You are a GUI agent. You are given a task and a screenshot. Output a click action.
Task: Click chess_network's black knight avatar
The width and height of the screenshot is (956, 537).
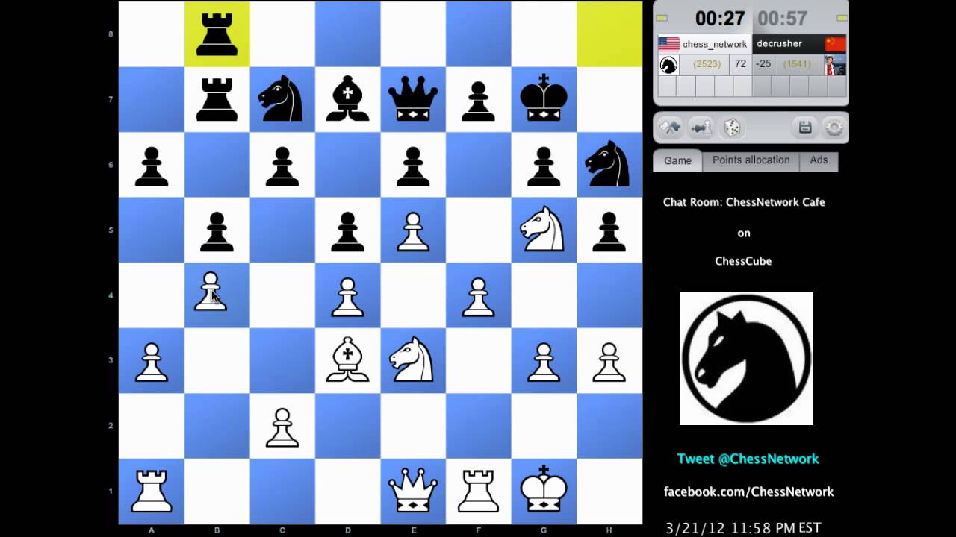coord(668,65)
